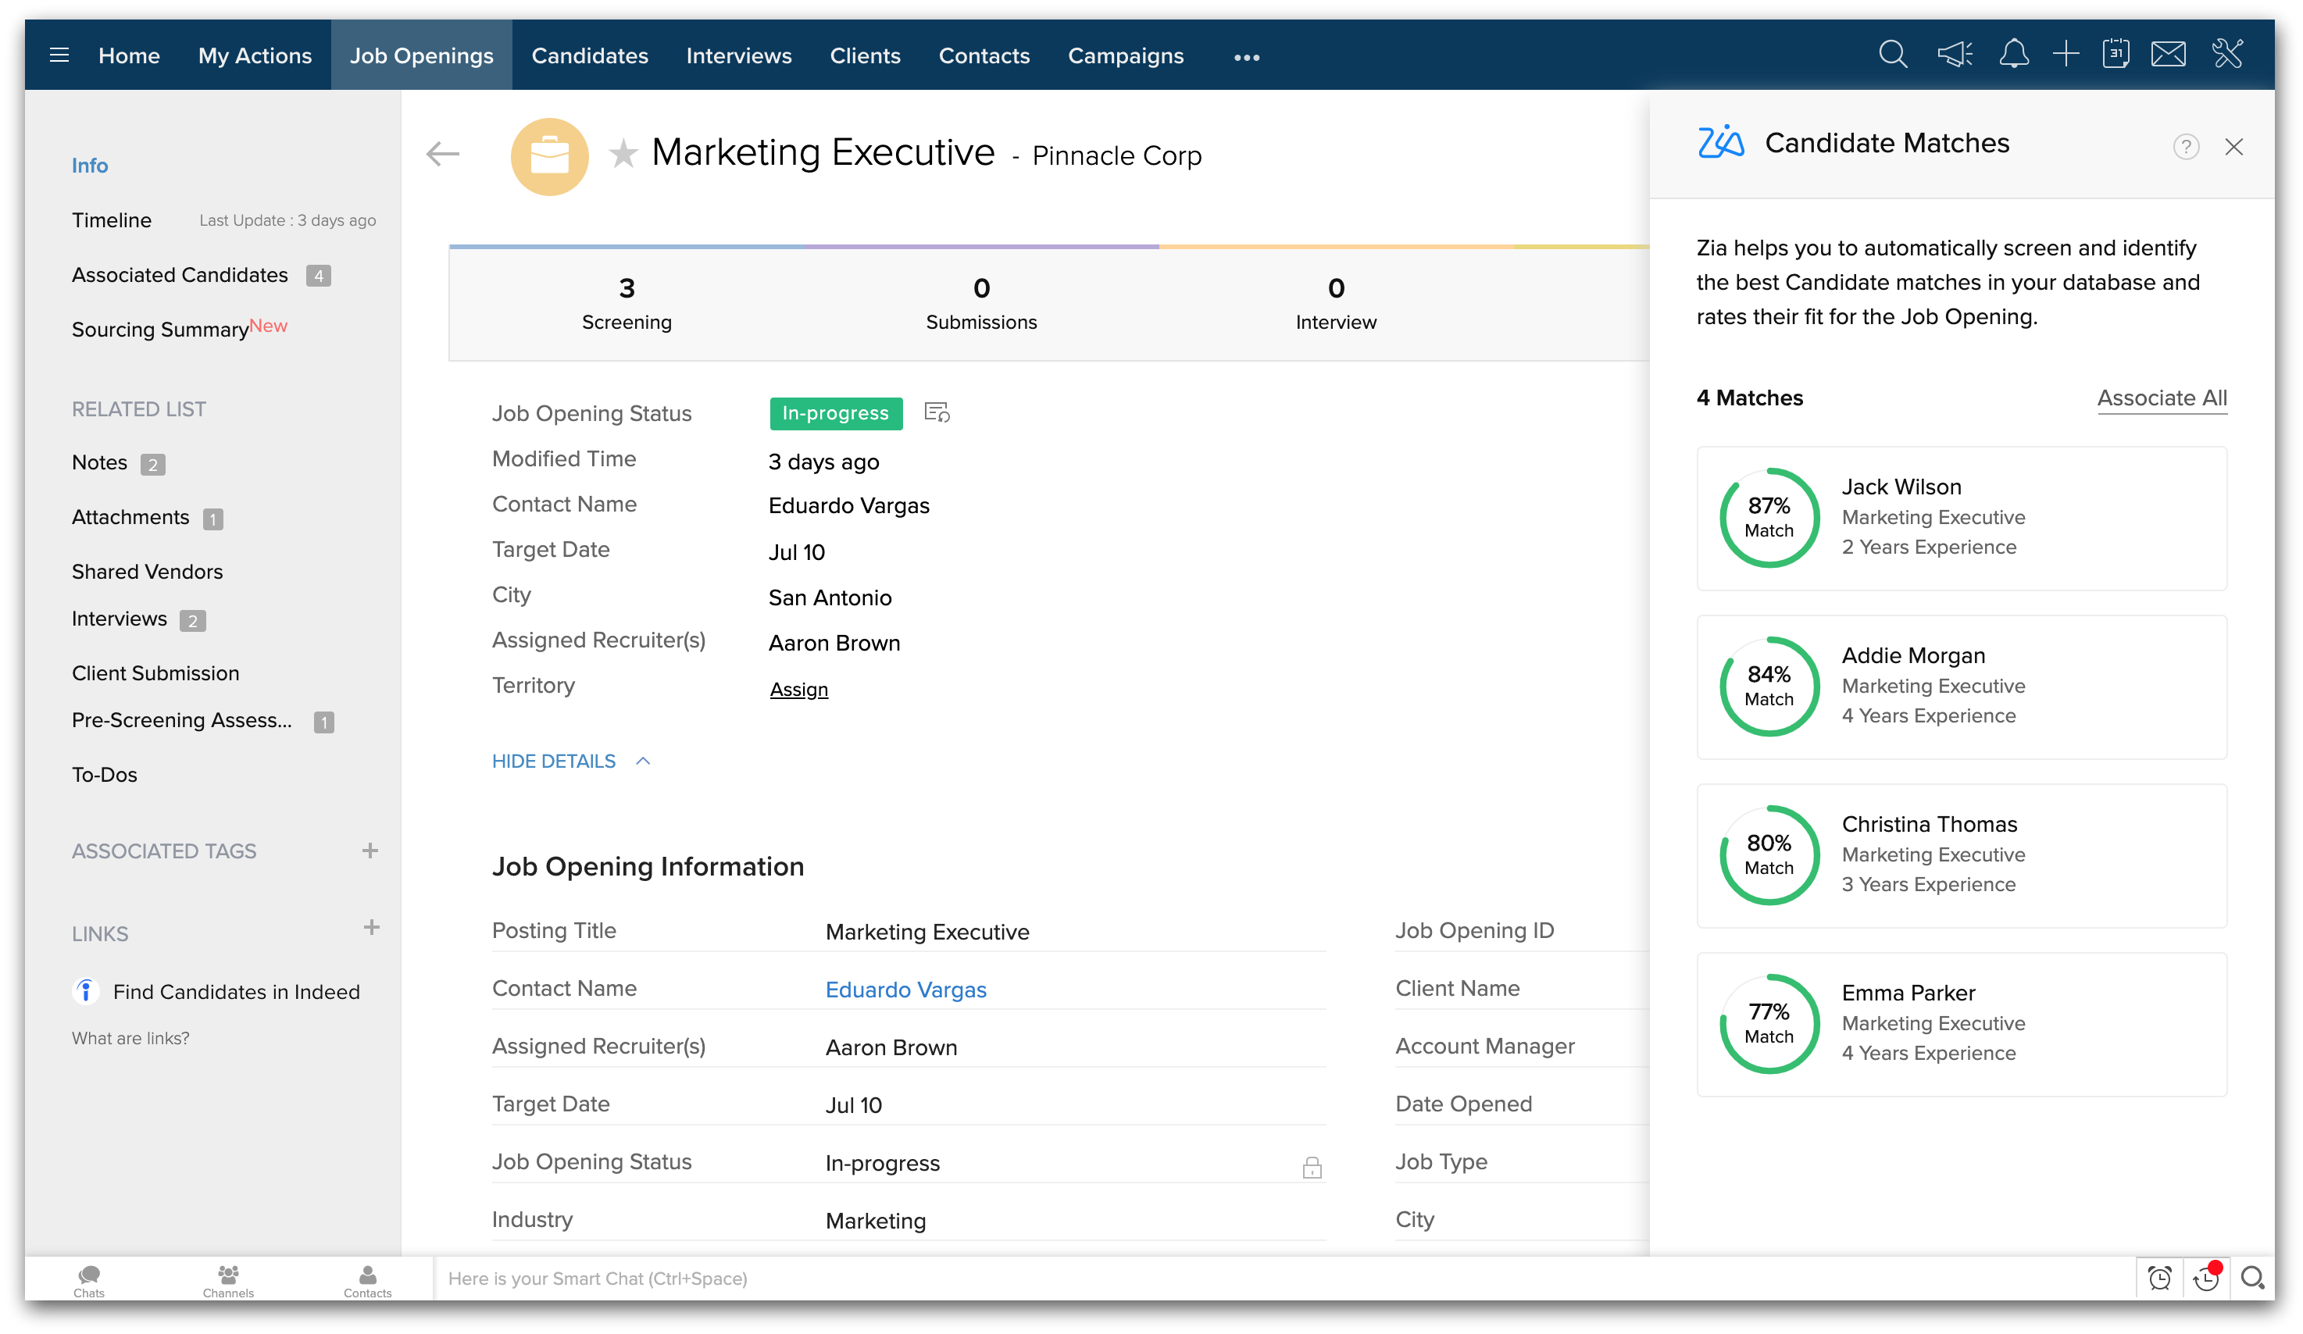Switch to the Candidates tab
This screenshot has height=1334, width=2303.
click(590, 55)
